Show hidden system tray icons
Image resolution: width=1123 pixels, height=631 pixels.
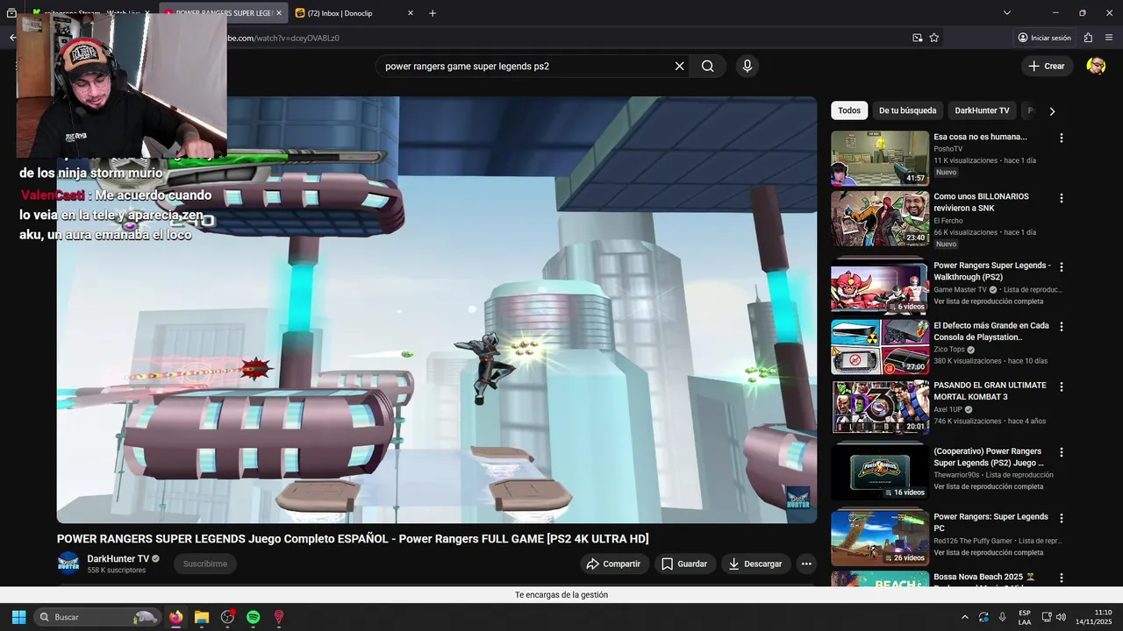click(965, 617)
